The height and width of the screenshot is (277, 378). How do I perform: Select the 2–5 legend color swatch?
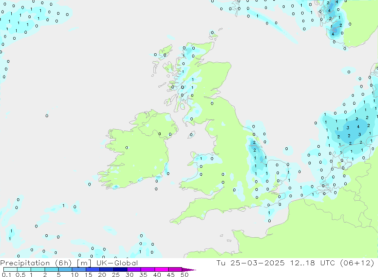51,269
